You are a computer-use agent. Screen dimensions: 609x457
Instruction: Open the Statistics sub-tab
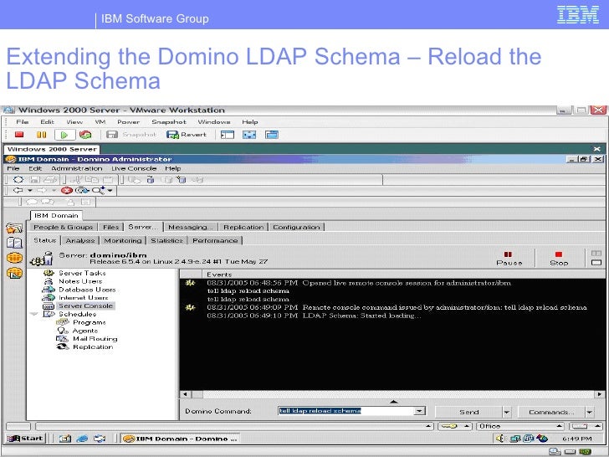click(166, 240)
